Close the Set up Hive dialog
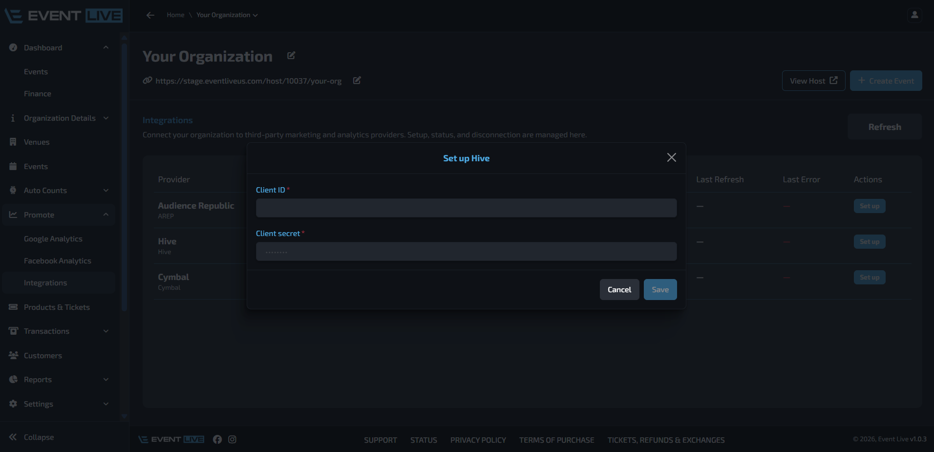 pyautogui.click(x=671, y=157)
